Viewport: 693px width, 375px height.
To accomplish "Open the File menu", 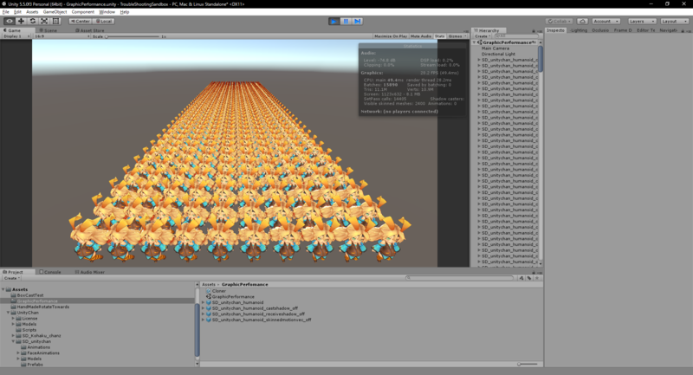I will tap(6, 12).
